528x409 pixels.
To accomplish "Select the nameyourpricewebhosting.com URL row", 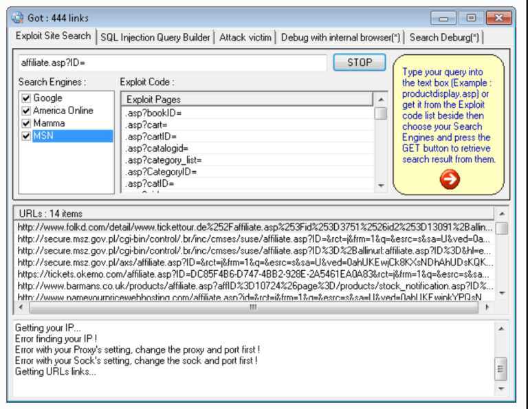I will point(254,297).
